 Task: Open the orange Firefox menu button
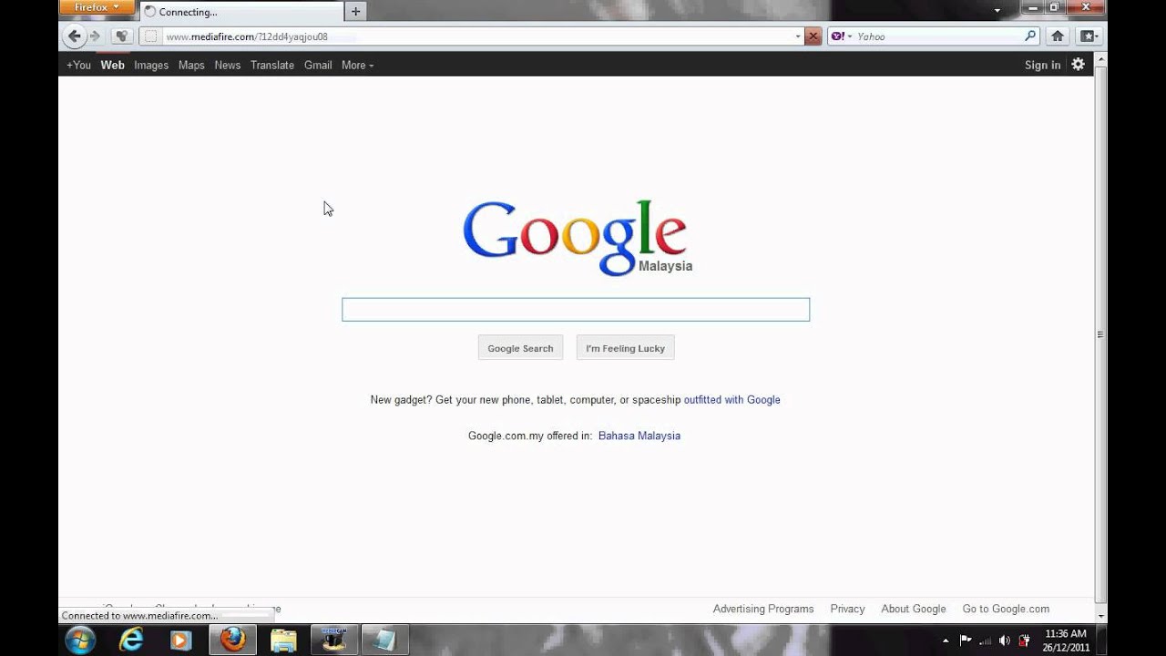[x=97, y=7]
